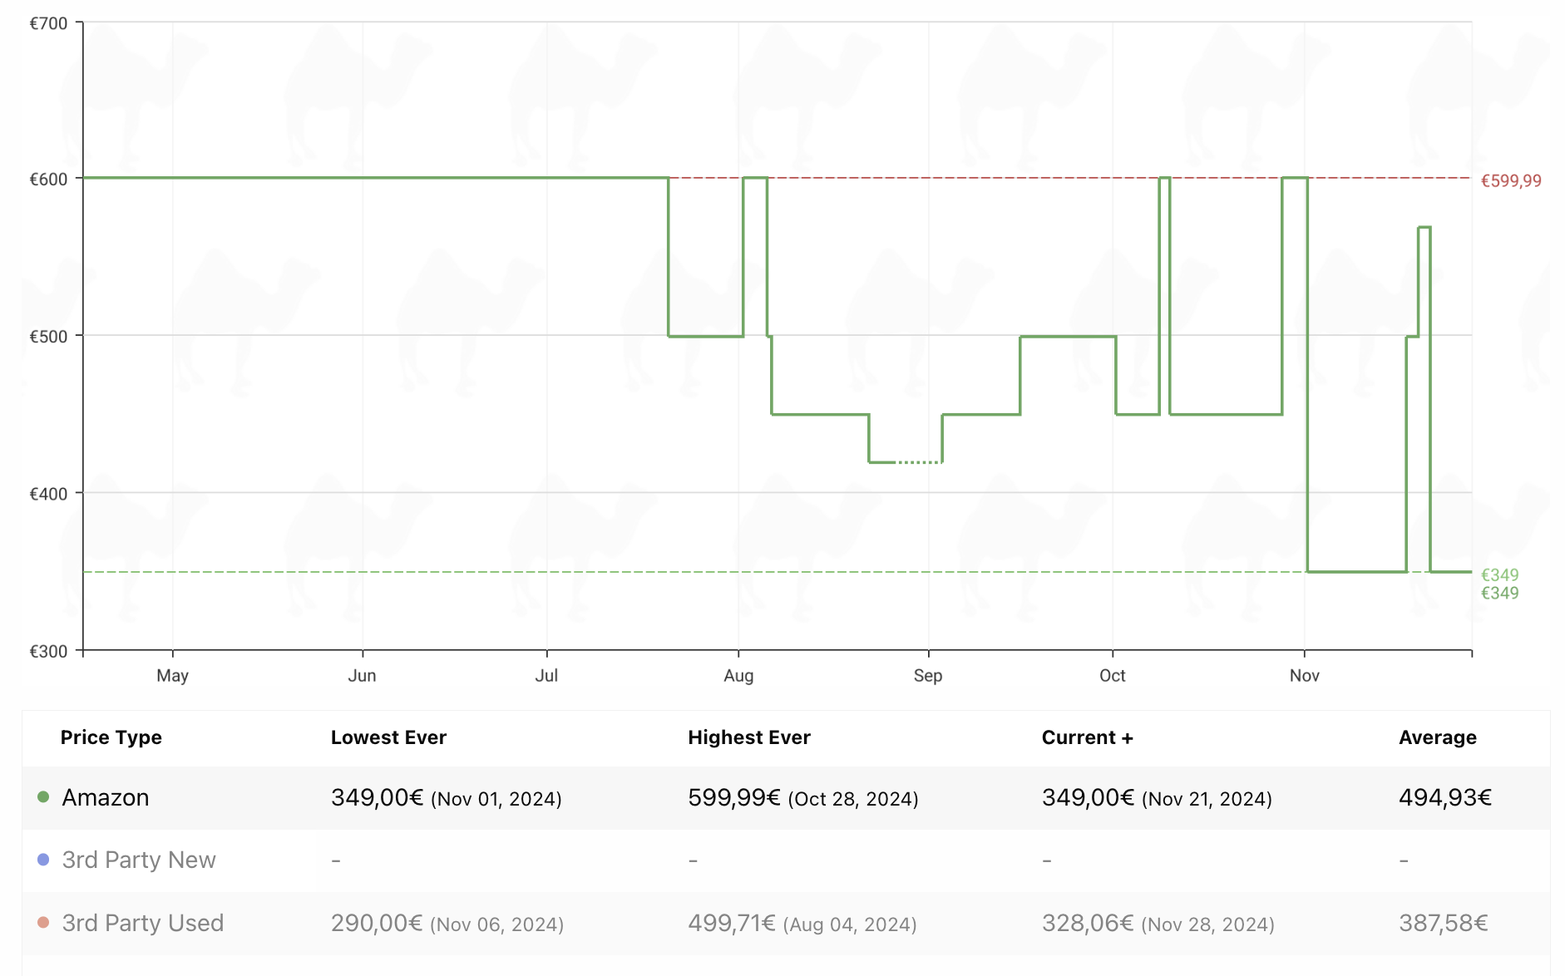This screenshot has height=976, width=1565.
Task: Click the green Amazon legend dot
Action: tap(43, 797)
